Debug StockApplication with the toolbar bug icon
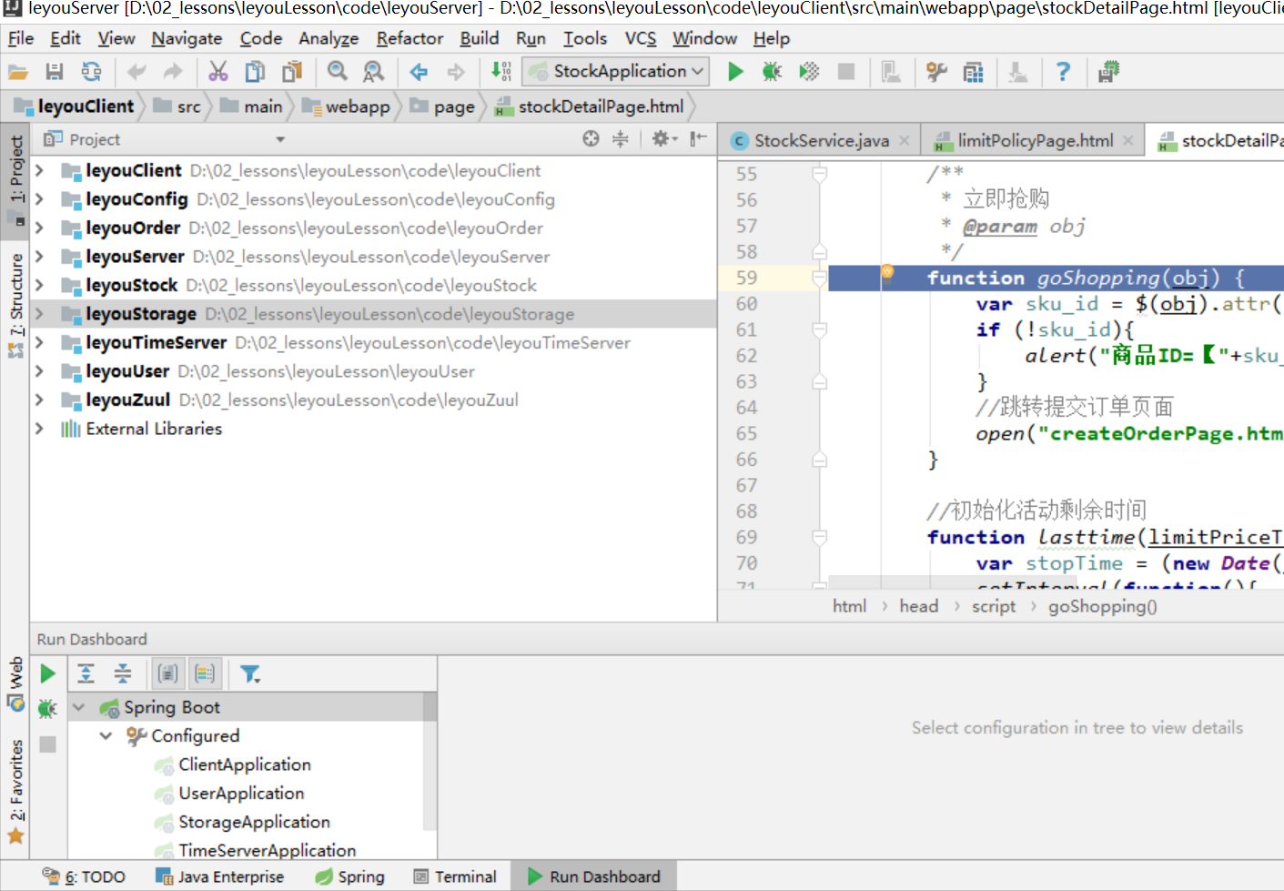 pos(773,72)
